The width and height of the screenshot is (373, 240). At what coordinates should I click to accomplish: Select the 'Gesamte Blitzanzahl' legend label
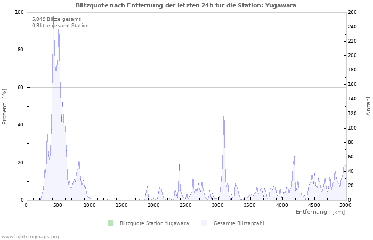tap(238, 223)
